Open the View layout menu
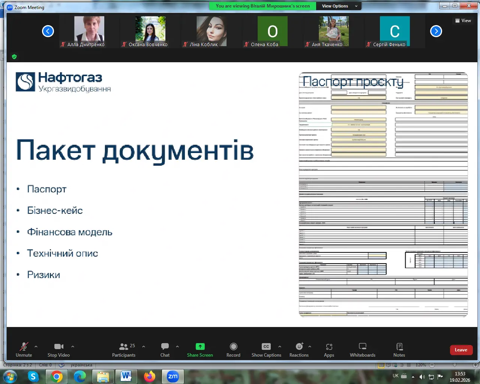The height and width of the screenshot is (384, 480). (463, 21)
